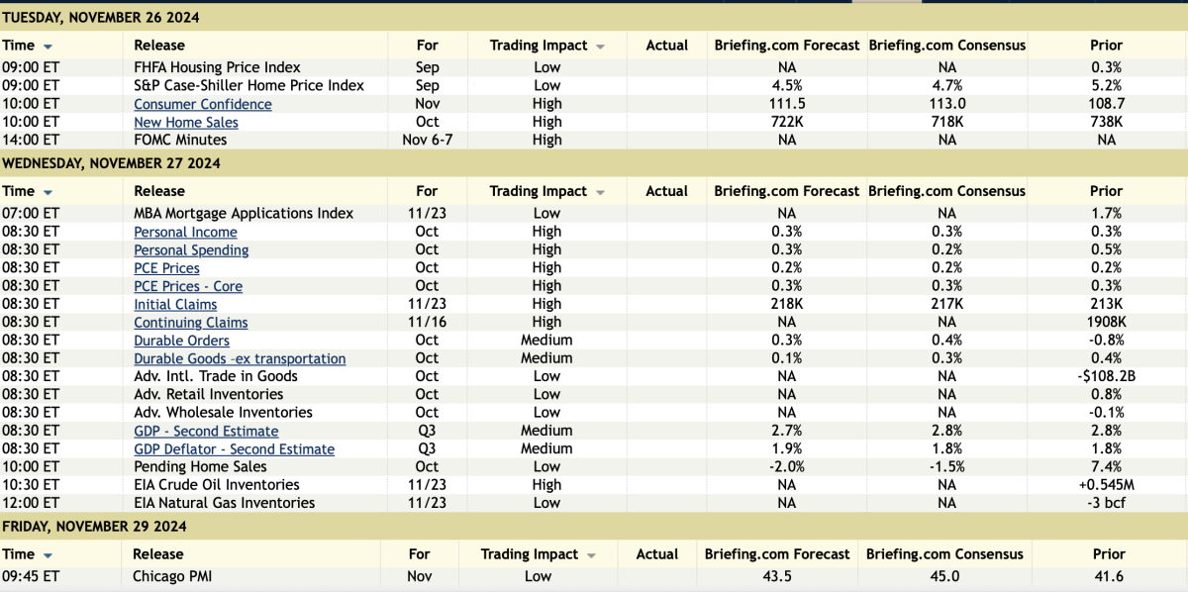
Task: Click the PCE Prices - Core link
Action: tap(188, 286)
